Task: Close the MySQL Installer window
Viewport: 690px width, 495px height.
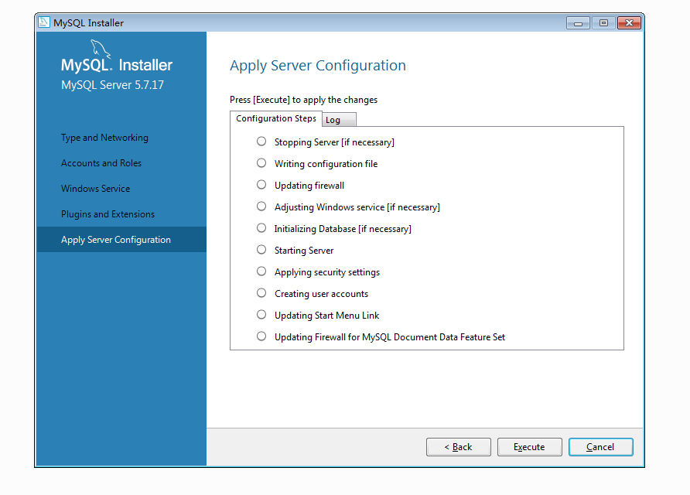Action: [629, 23]
